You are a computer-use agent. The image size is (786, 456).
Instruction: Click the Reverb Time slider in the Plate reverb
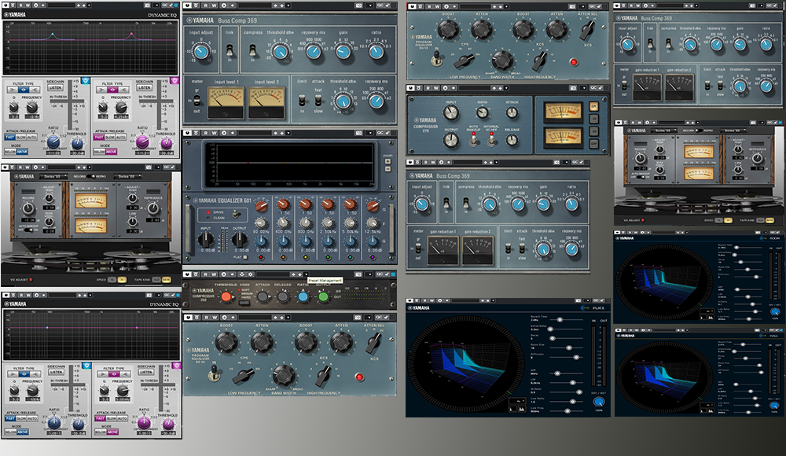coord(558,320)
